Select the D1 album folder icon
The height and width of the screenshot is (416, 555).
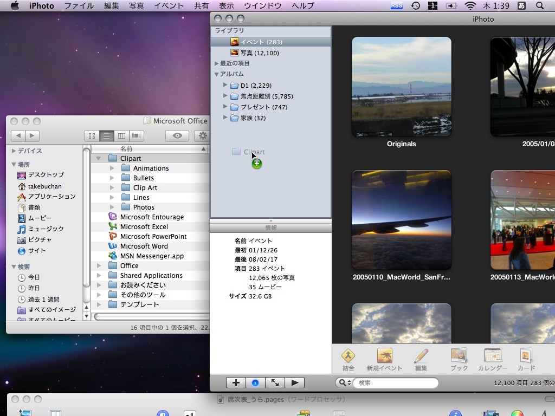pyautogui.click(x=234, y=85)
